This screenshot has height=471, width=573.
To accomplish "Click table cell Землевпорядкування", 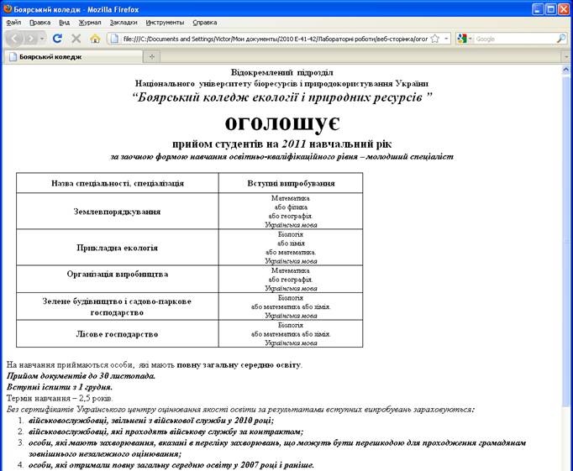I will 117,212.
